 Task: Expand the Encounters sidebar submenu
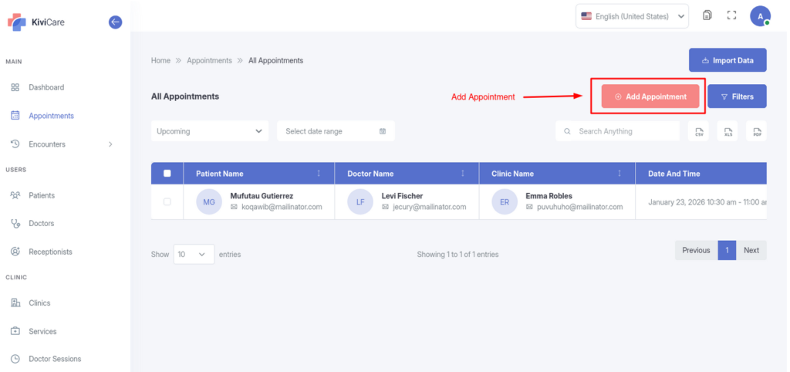tap(110, 144)
